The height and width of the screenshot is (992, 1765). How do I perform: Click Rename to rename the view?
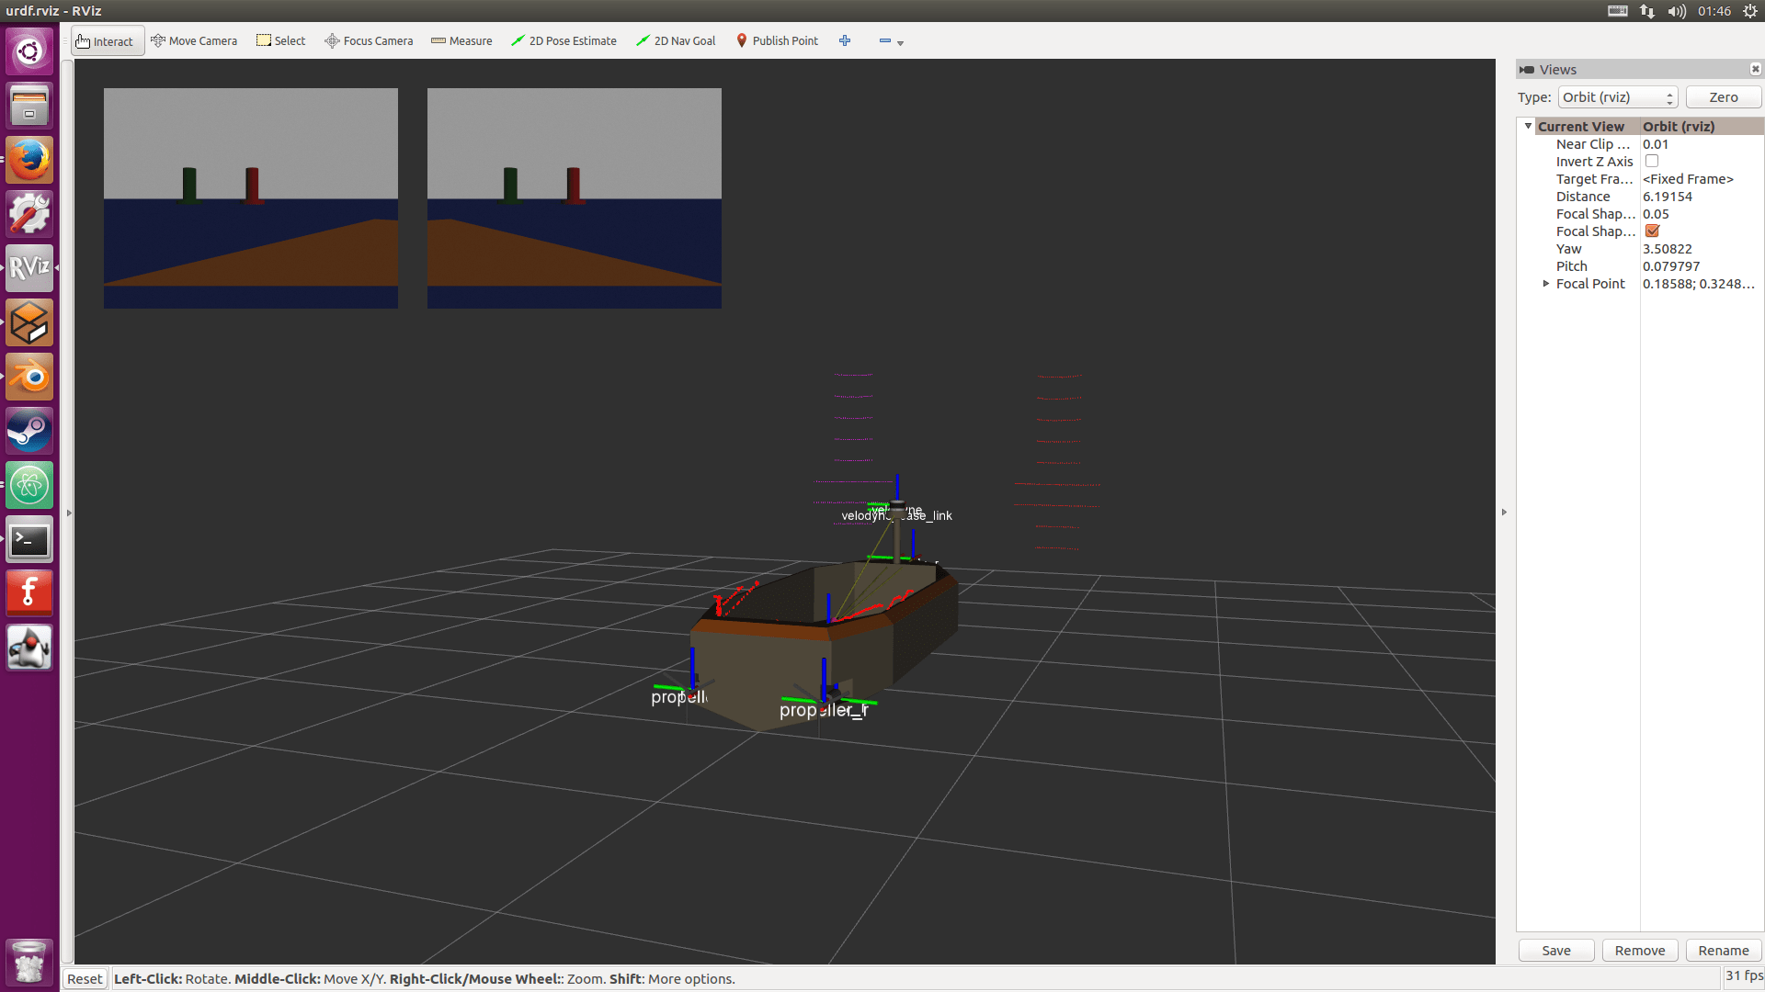[1723, 950]
